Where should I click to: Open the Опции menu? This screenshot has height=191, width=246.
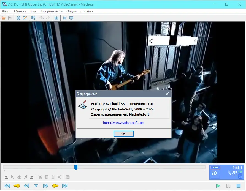tap(71, 11)
